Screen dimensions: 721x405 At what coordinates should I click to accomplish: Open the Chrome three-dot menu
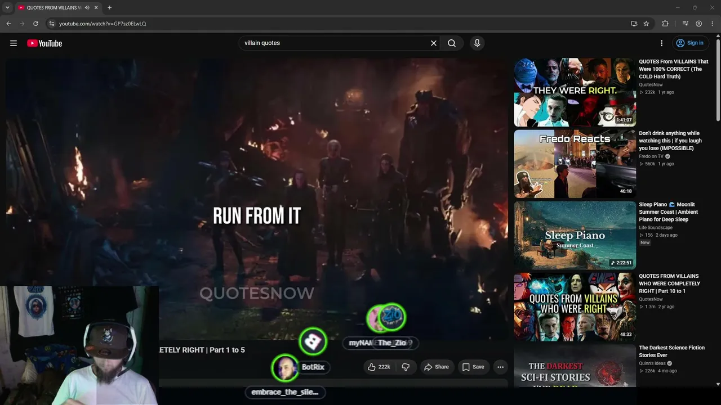pyautogui.click(x=712, y=24)
